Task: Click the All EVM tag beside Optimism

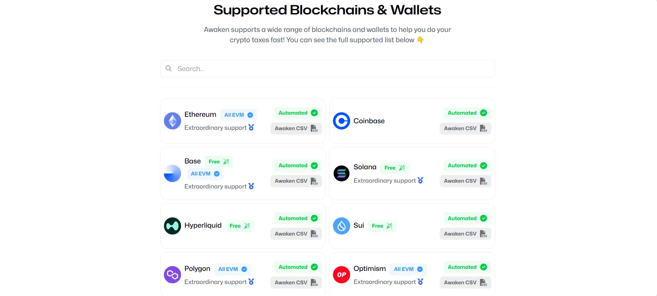Action: click(x=408, y=269)
